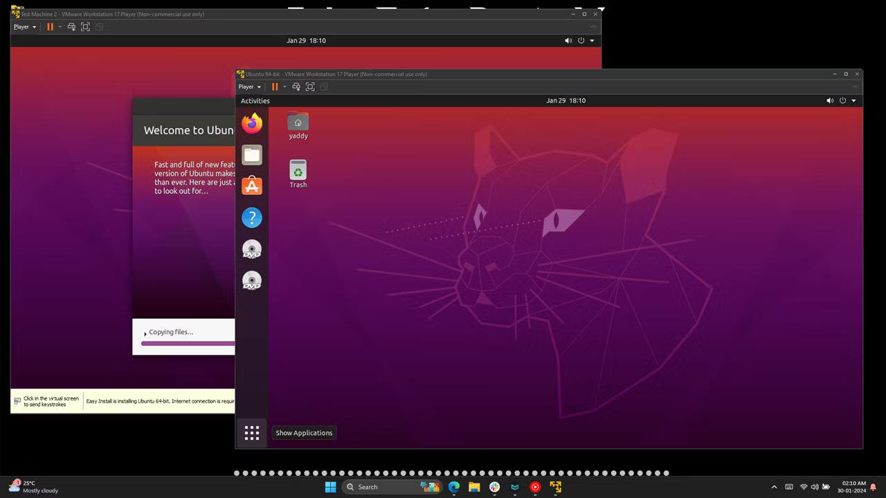Open the Files app in the dock

[x=251, y=154]
